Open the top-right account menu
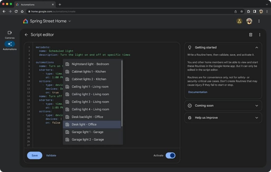 point(259,21)
